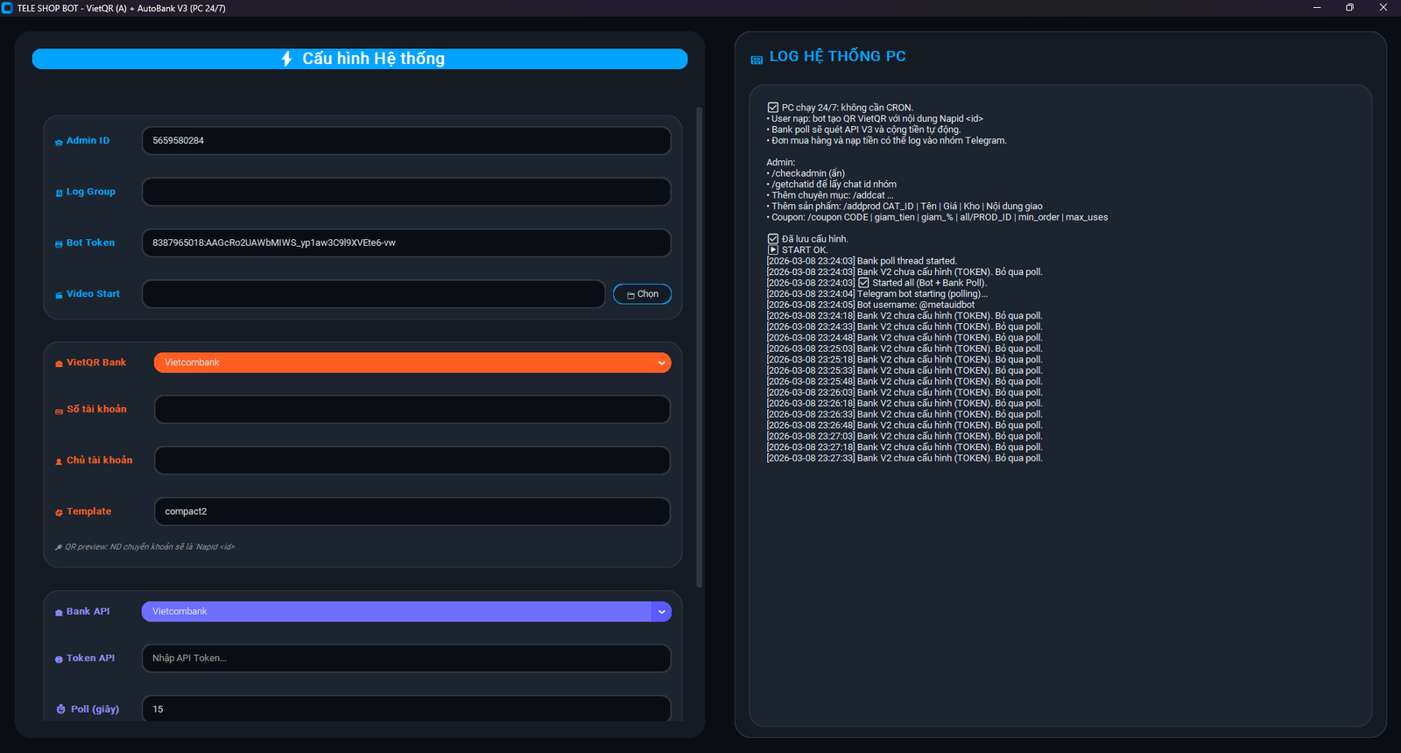Expand the Bank API dropdown arrow

[661, 612]
